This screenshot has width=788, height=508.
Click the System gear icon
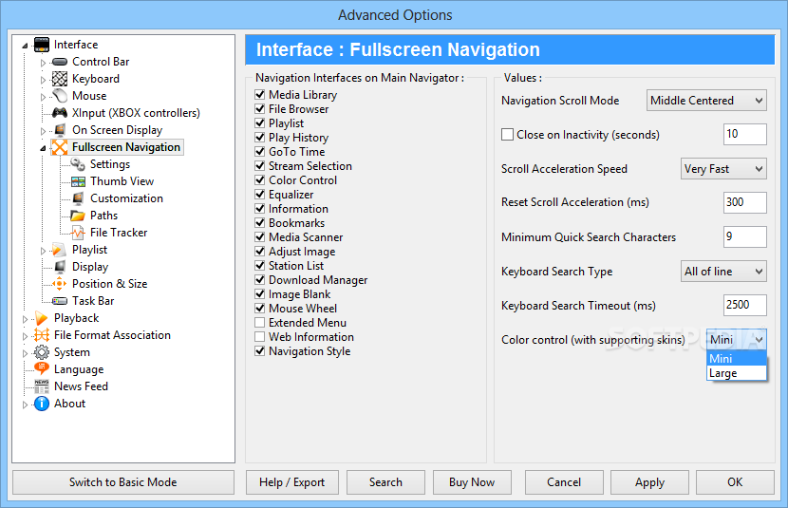[41, 352]
